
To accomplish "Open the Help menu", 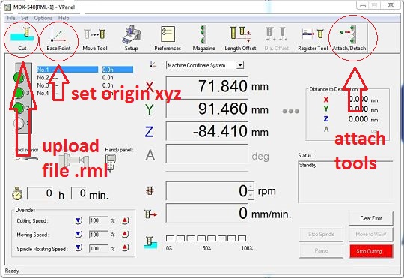I will click(x=64, y=18).
